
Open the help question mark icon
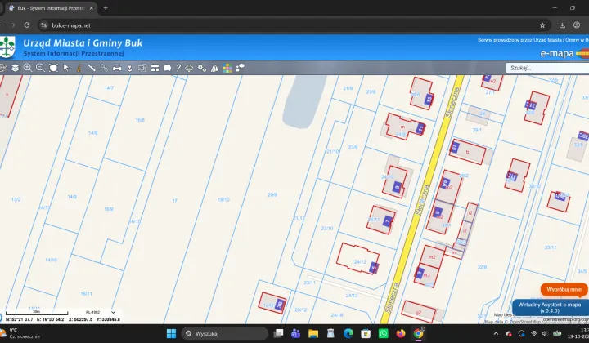(x=178, y=68)
